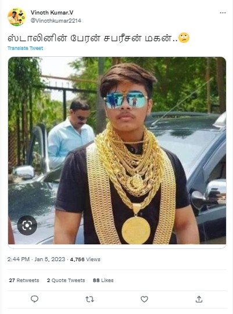The image size is (233, 314).
Task: Open the Vinoth Kumar.V display name
Action: 52,12
